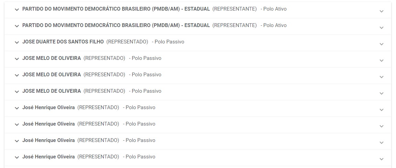Screen dimensions: 396x168
Task: Click right arrow of second JOSE MELO row
Action: click(x=381, y=77)
